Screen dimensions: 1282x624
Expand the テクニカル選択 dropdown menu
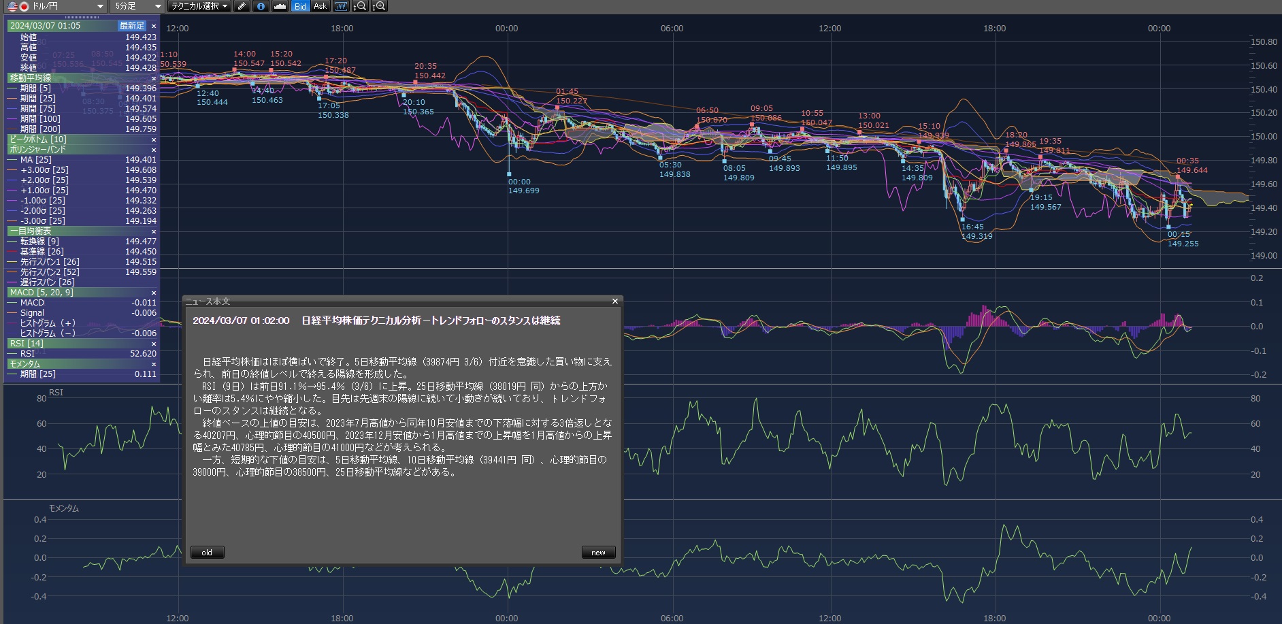point(199,6)
